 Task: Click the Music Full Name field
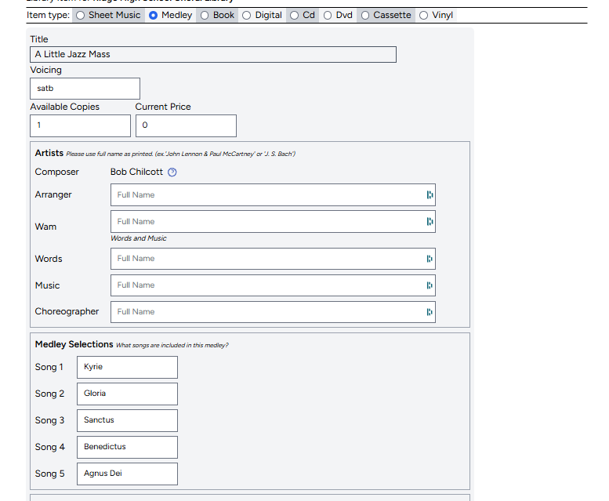tap(273, 285)
